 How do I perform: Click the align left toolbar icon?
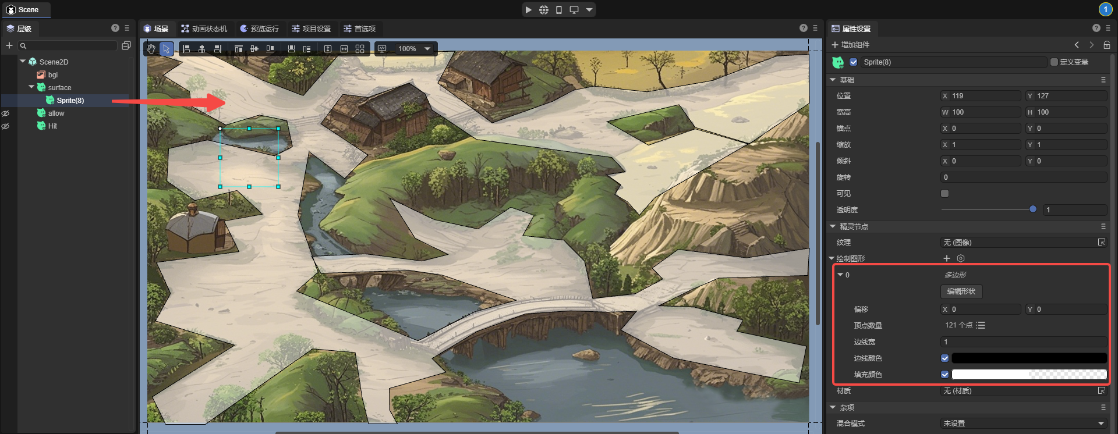pyautogui.click(x=186, y=49)
